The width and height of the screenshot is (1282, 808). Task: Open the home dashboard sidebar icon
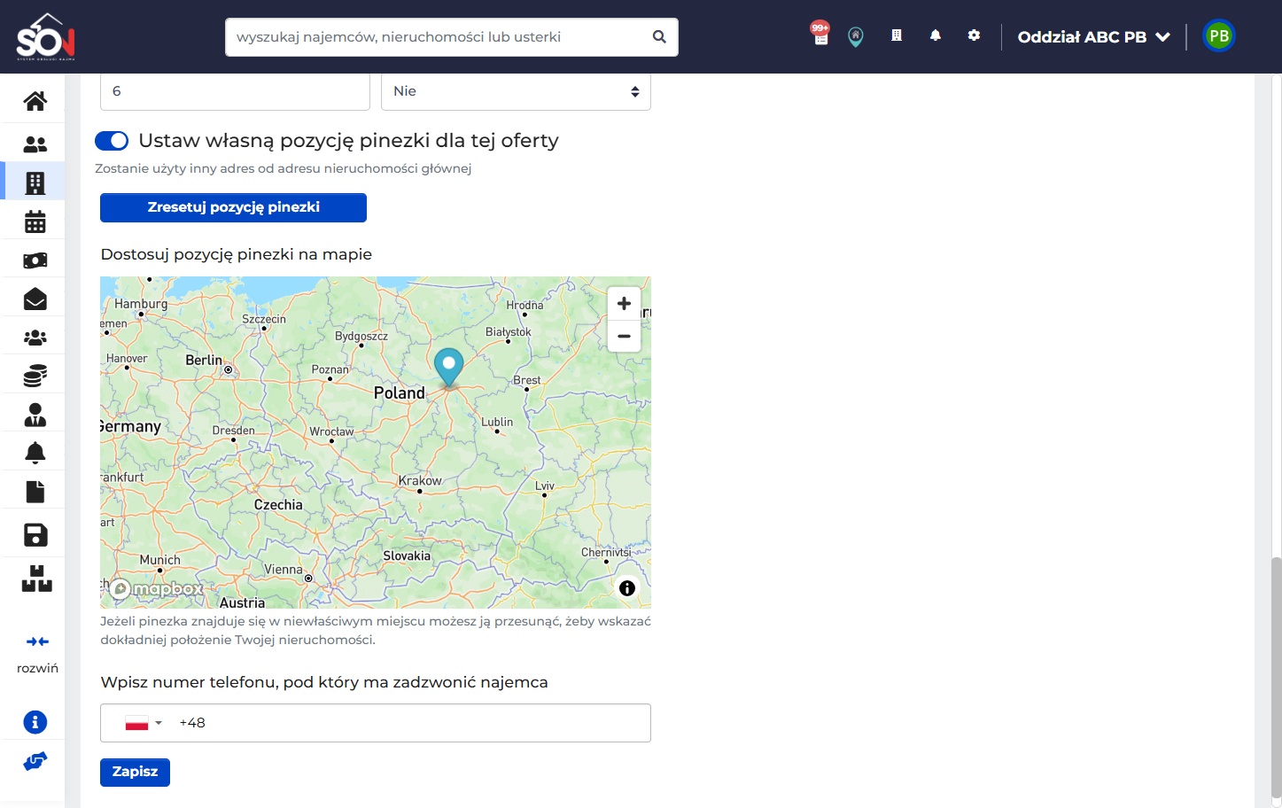(35, 101)
